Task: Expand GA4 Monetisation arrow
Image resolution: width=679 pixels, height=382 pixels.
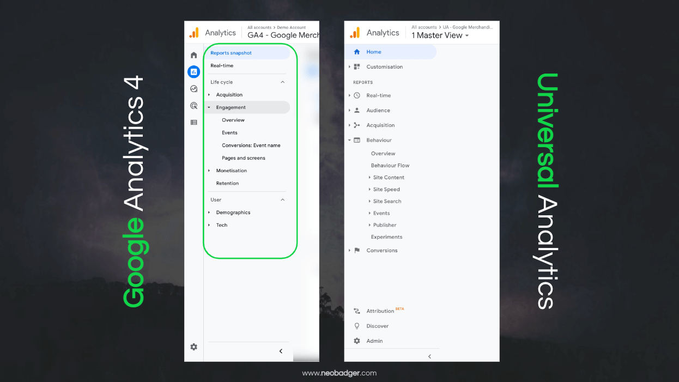Action: tap(209, 171)
